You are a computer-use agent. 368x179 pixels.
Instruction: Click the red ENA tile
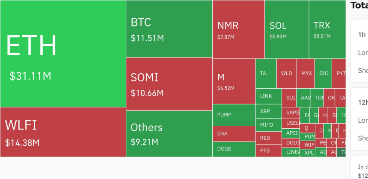[234, 134]
